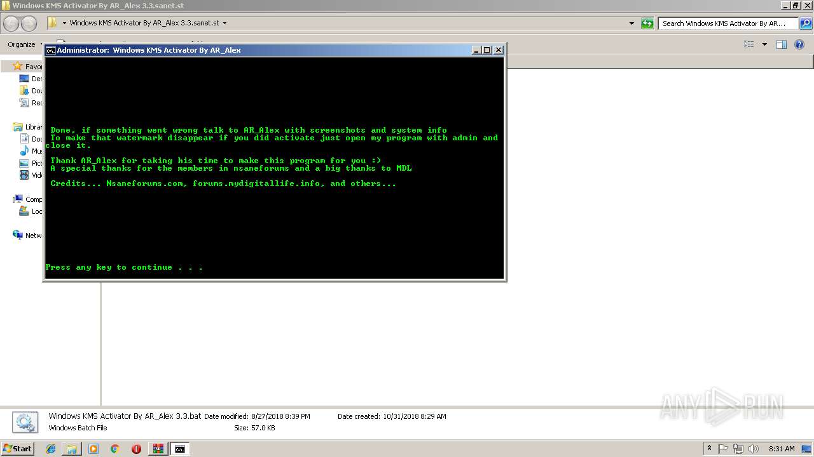Change the Explorer view icon
Image resolution: width=814 pixels, height=457 pixels.
coord(749,44)
